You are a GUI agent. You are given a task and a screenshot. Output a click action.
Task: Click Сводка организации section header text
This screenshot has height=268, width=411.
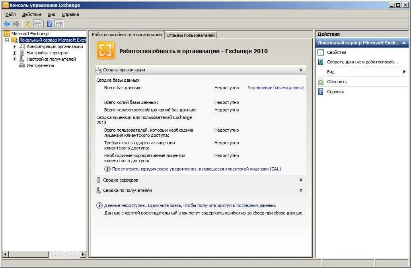[124, 70]
